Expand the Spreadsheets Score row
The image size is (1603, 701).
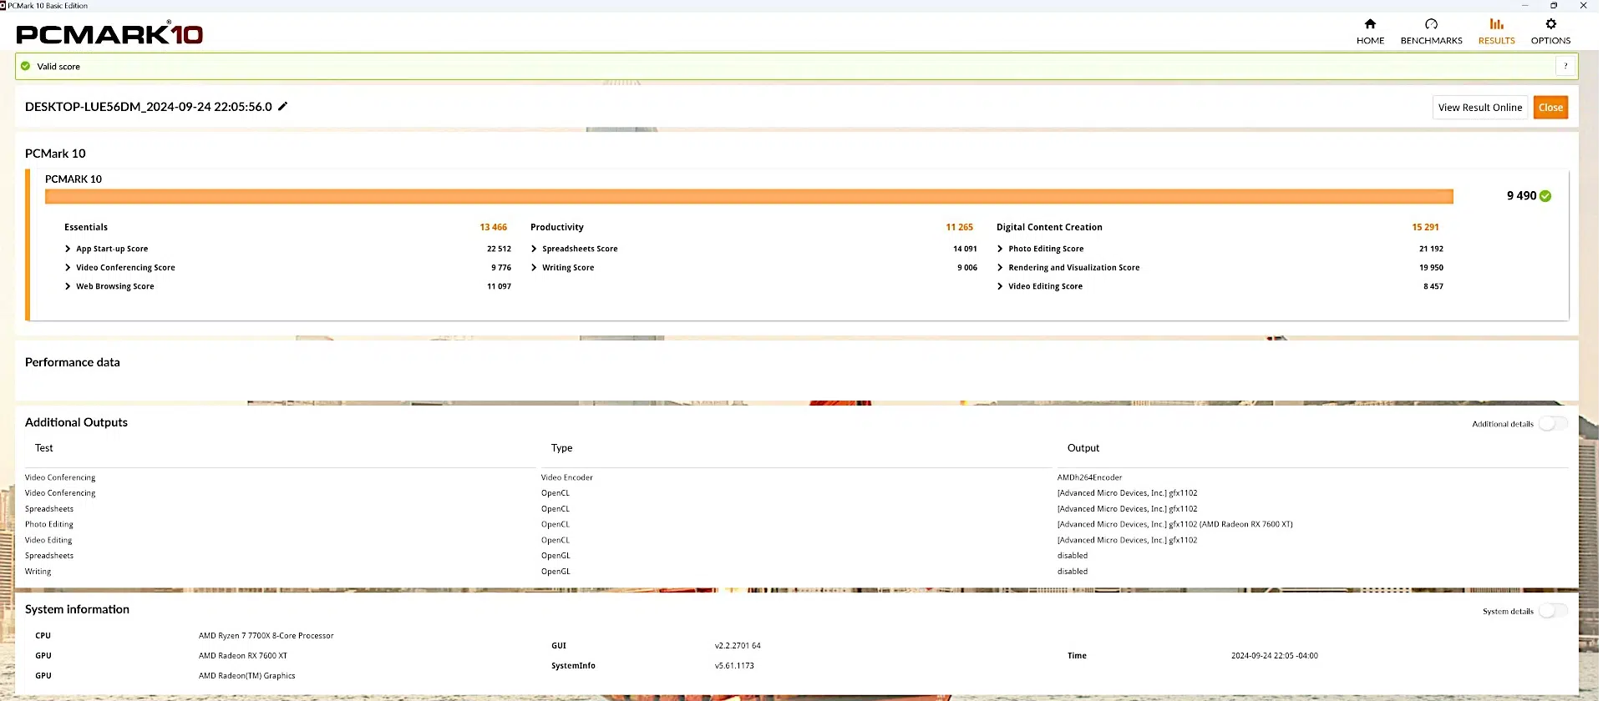click(534, 249)
